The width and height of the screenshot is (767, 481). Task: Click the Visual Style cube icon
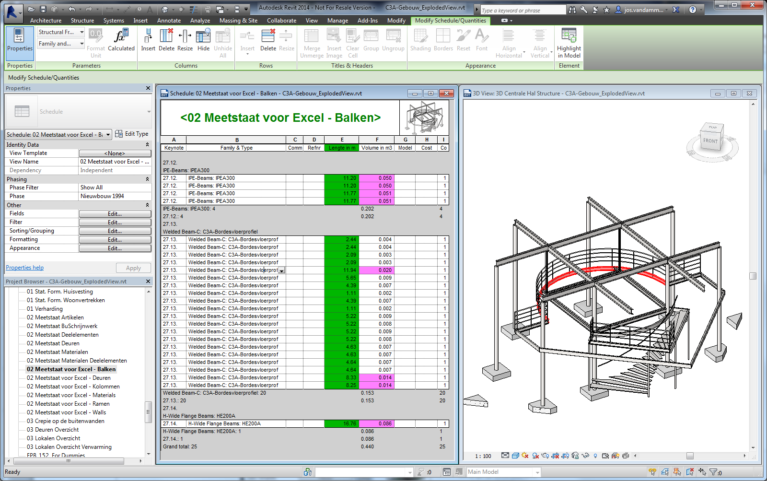[x=515, y=456]
